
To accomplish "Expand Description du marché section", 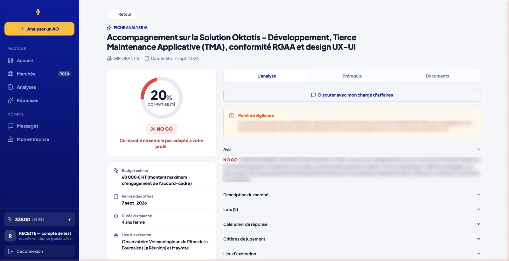I will point(352,195).
